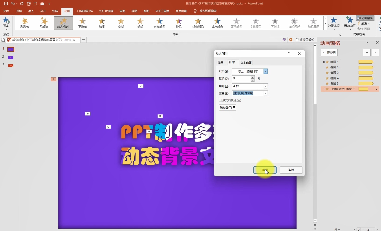Viewport: 381px width, 231px height.
Task: Open animation pane options dropdown arrow
Action: point(368,42)
